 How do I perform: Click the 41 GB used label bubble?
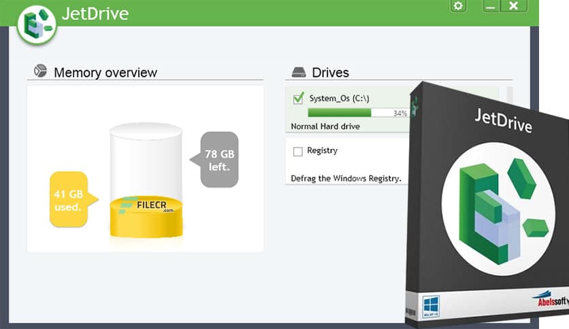click(69, 199)
